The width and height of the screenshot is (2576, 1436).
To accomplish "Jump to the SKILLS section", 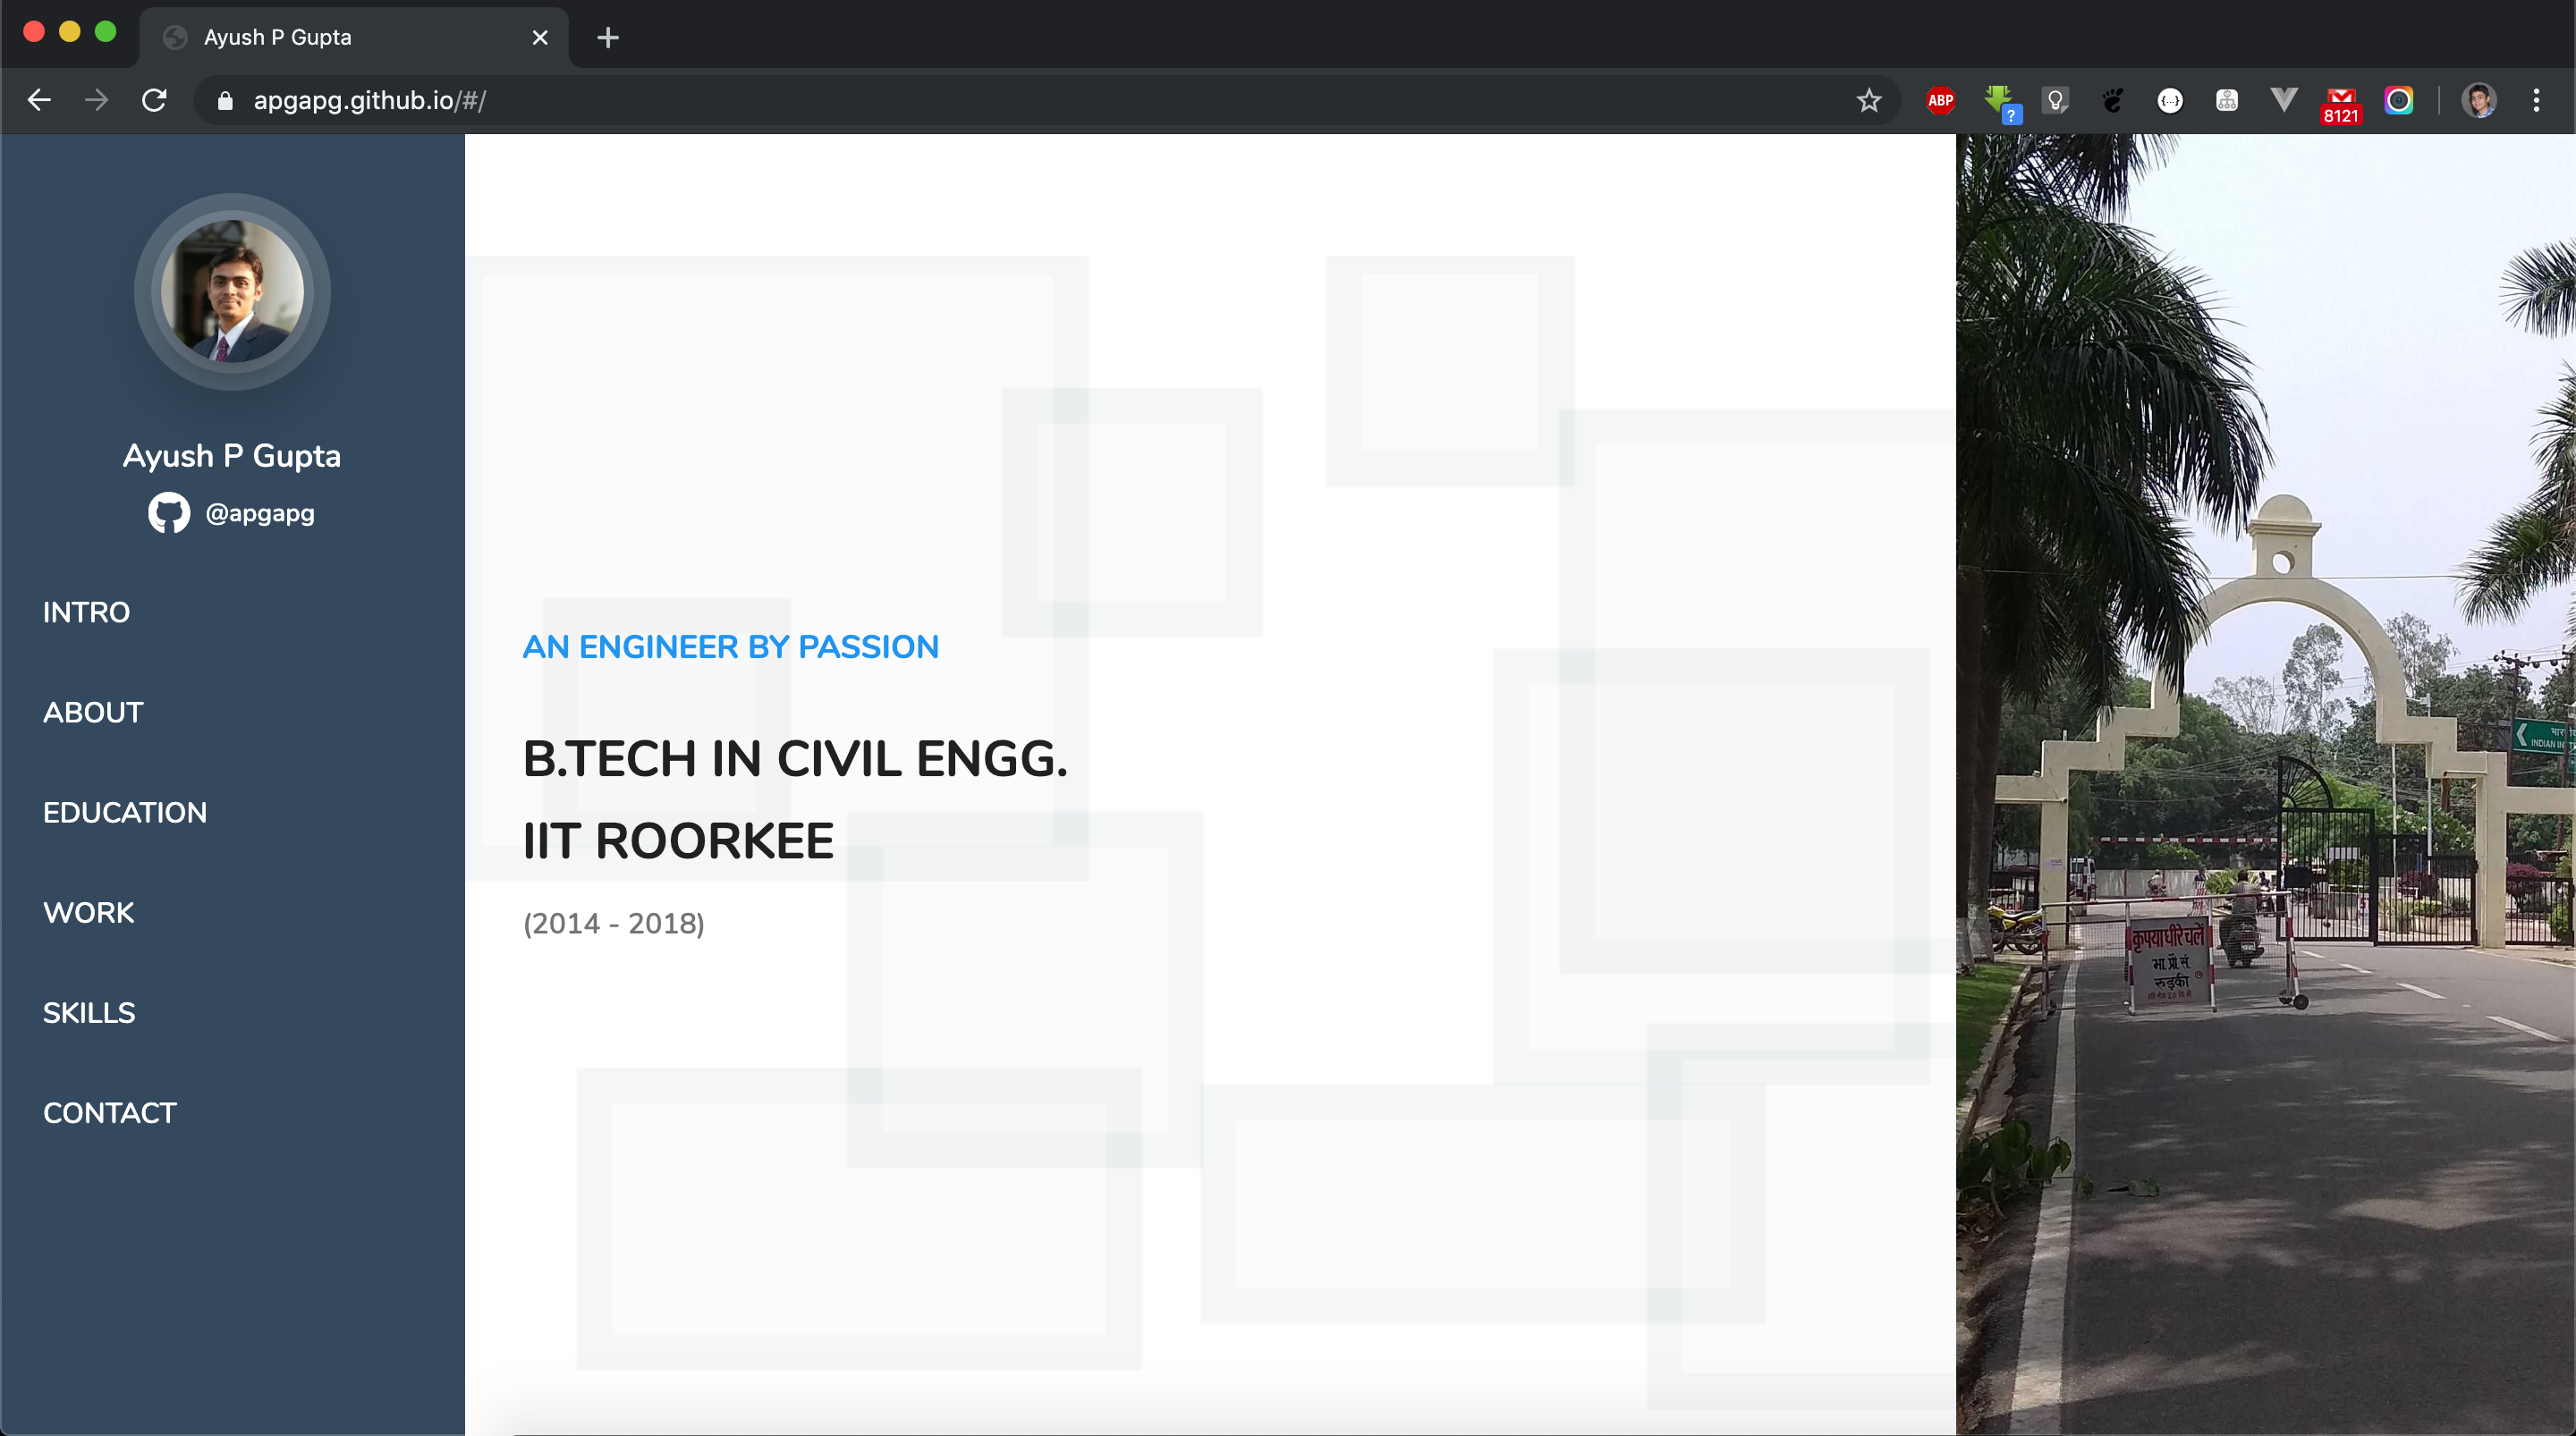I will [x=89, y=1012].
